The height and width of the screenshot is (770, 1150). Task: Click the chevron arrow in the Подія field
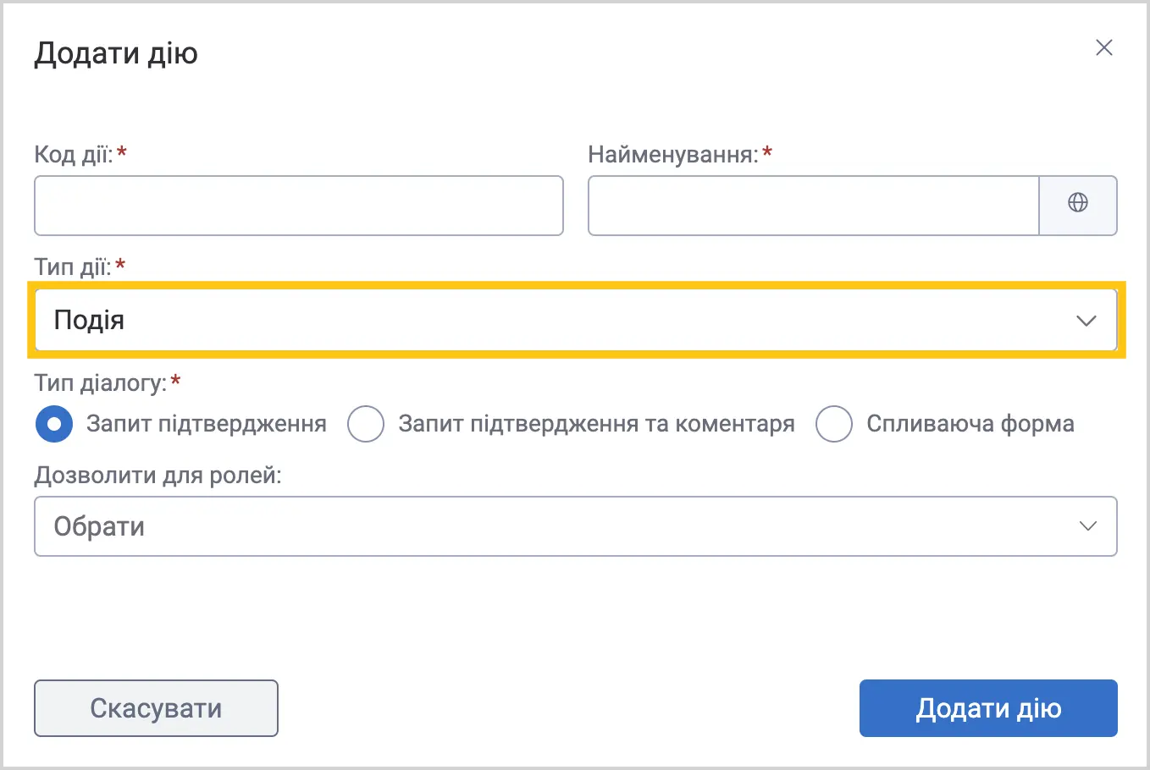[x=1086, y=321]
